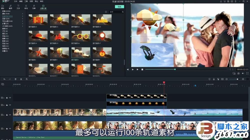This screenshot has height=140, width=250.
Task: Open the 工具 tools menu
Action: coord(26,1)
